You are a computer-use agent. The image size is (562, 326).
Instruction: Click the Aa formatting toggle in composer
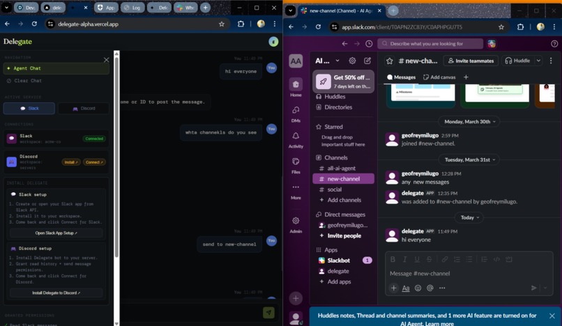(406, 288)
